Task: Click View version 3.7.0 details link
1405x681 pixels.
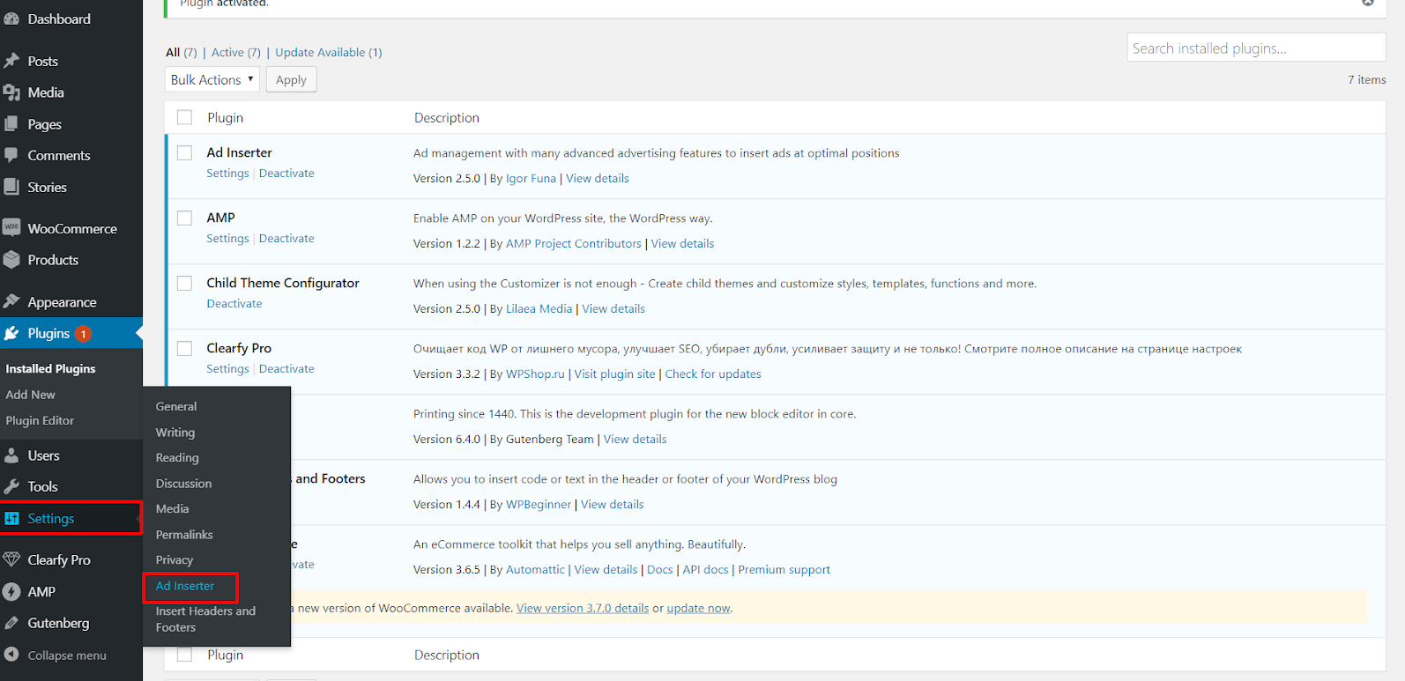Action: coord(583,608)
